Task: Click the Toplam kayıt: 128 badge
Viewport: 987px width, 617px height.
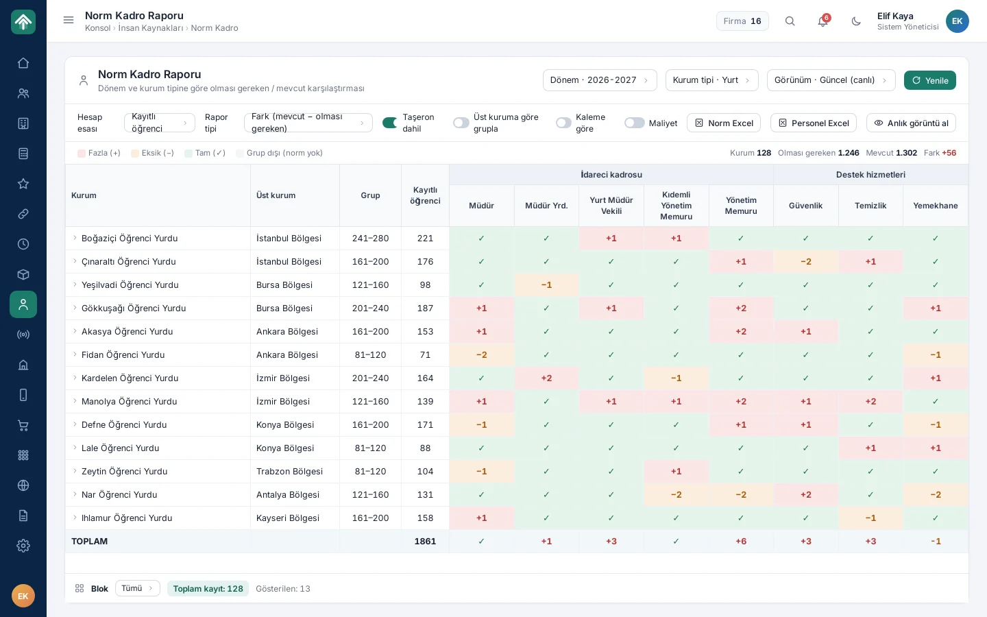Action: coord(208,588)
